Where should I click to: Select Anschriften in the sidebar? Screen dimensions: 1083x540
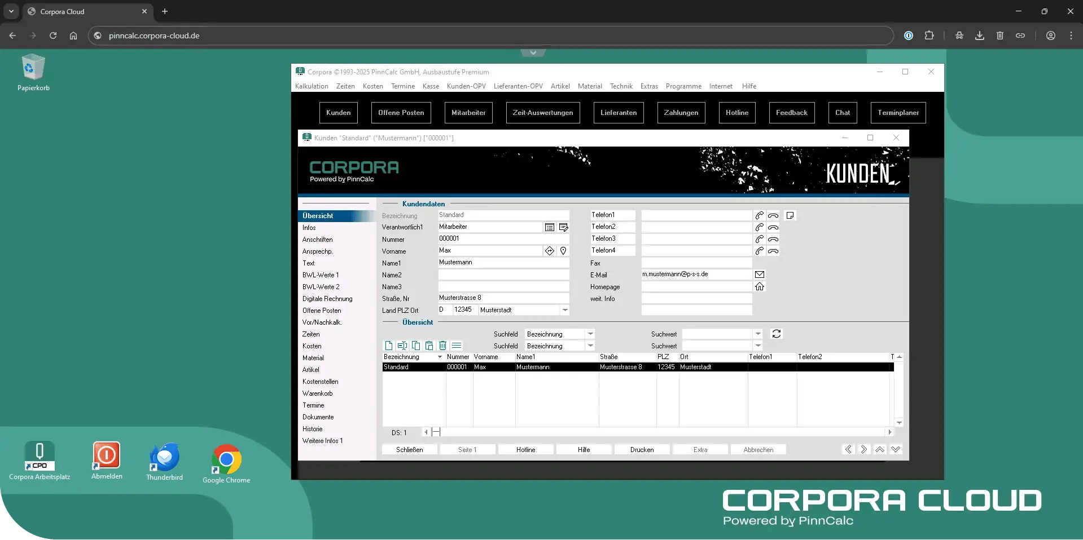318,240
